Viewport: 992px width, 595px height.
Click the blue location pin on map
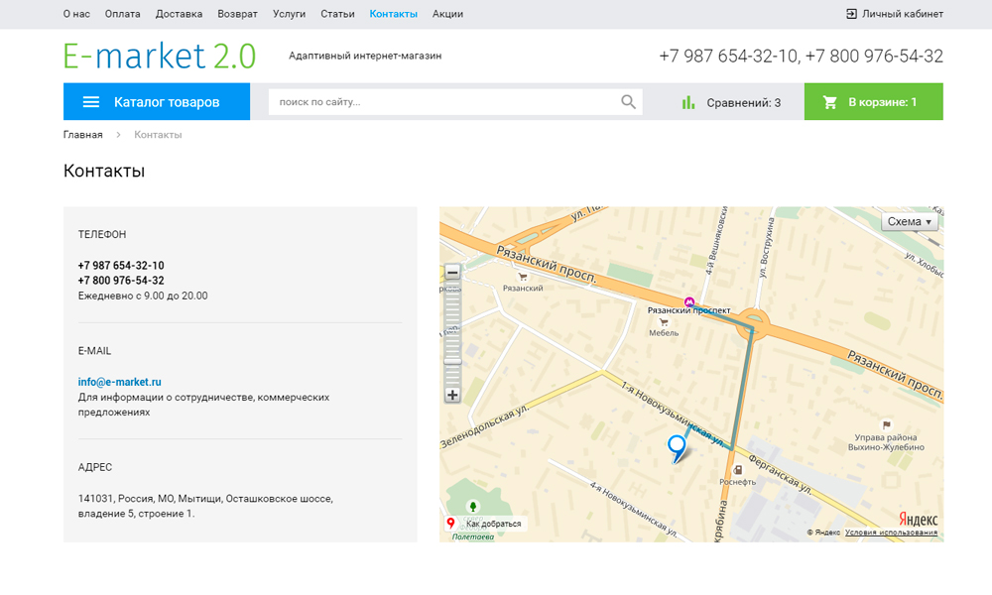coord(677,449)
